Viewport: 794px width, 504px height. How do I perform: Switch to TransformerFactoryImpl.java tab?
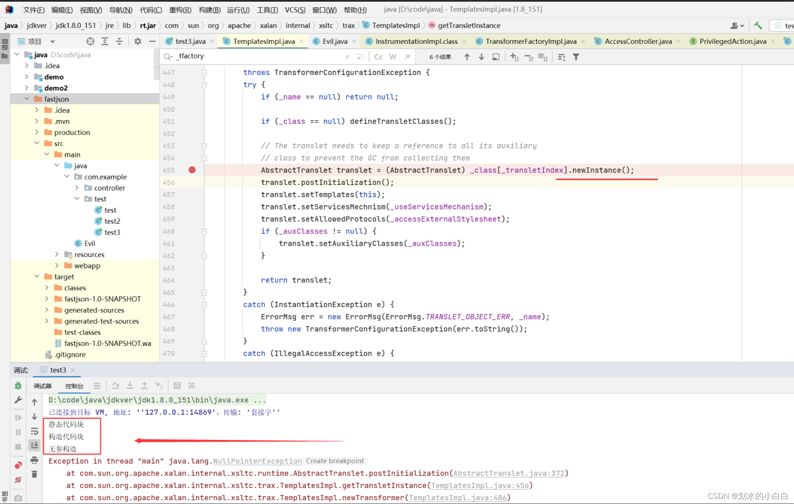point(531,41)
